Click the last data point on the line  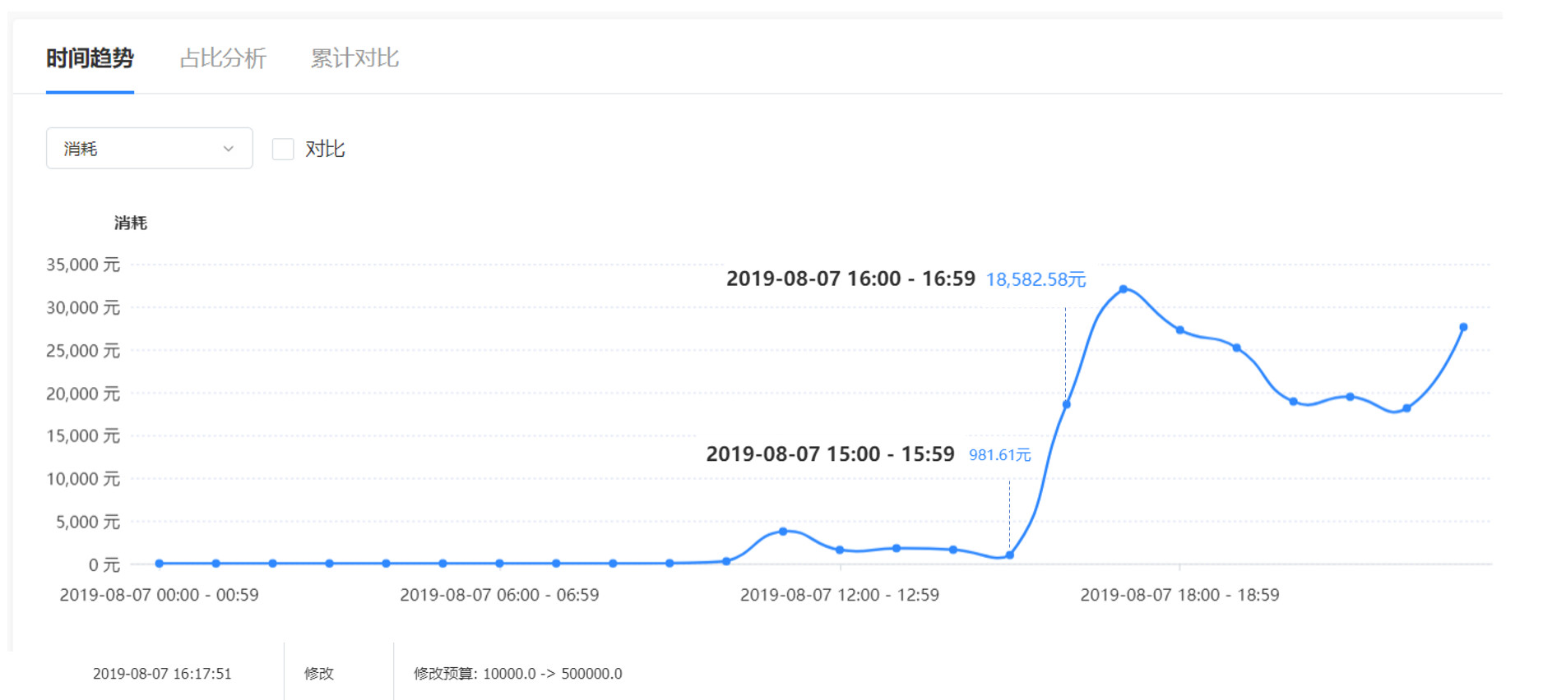pos(1463,327)
